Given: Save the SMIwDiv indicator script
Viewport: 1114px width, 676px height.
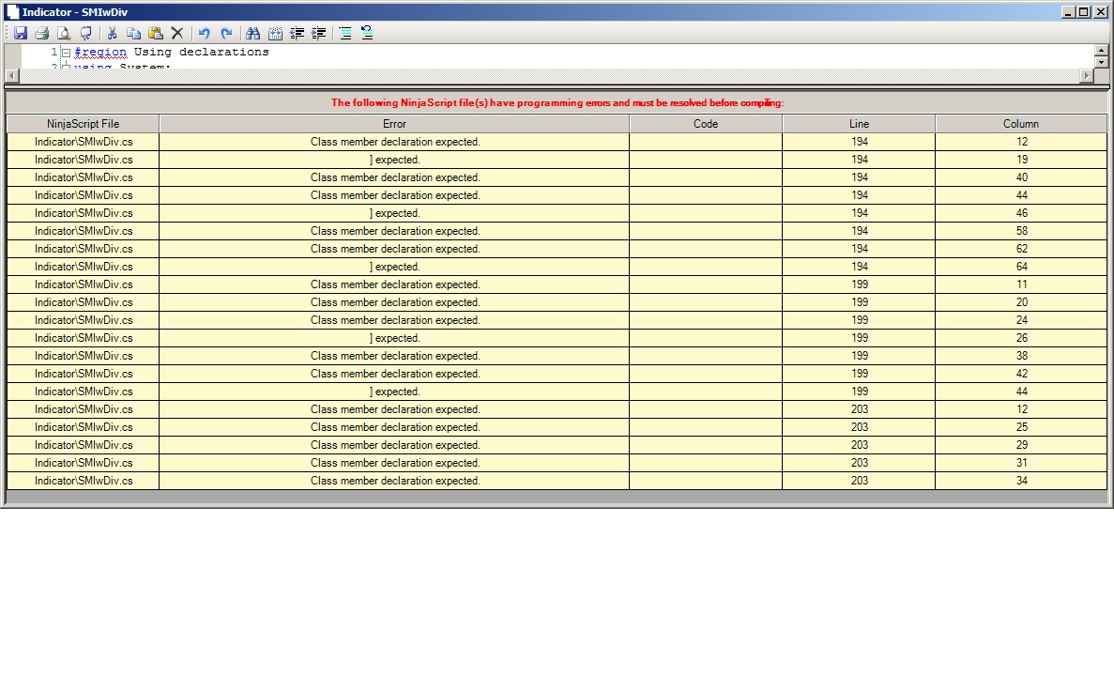Looking at the screenshot, I should [x=20, y=33].
